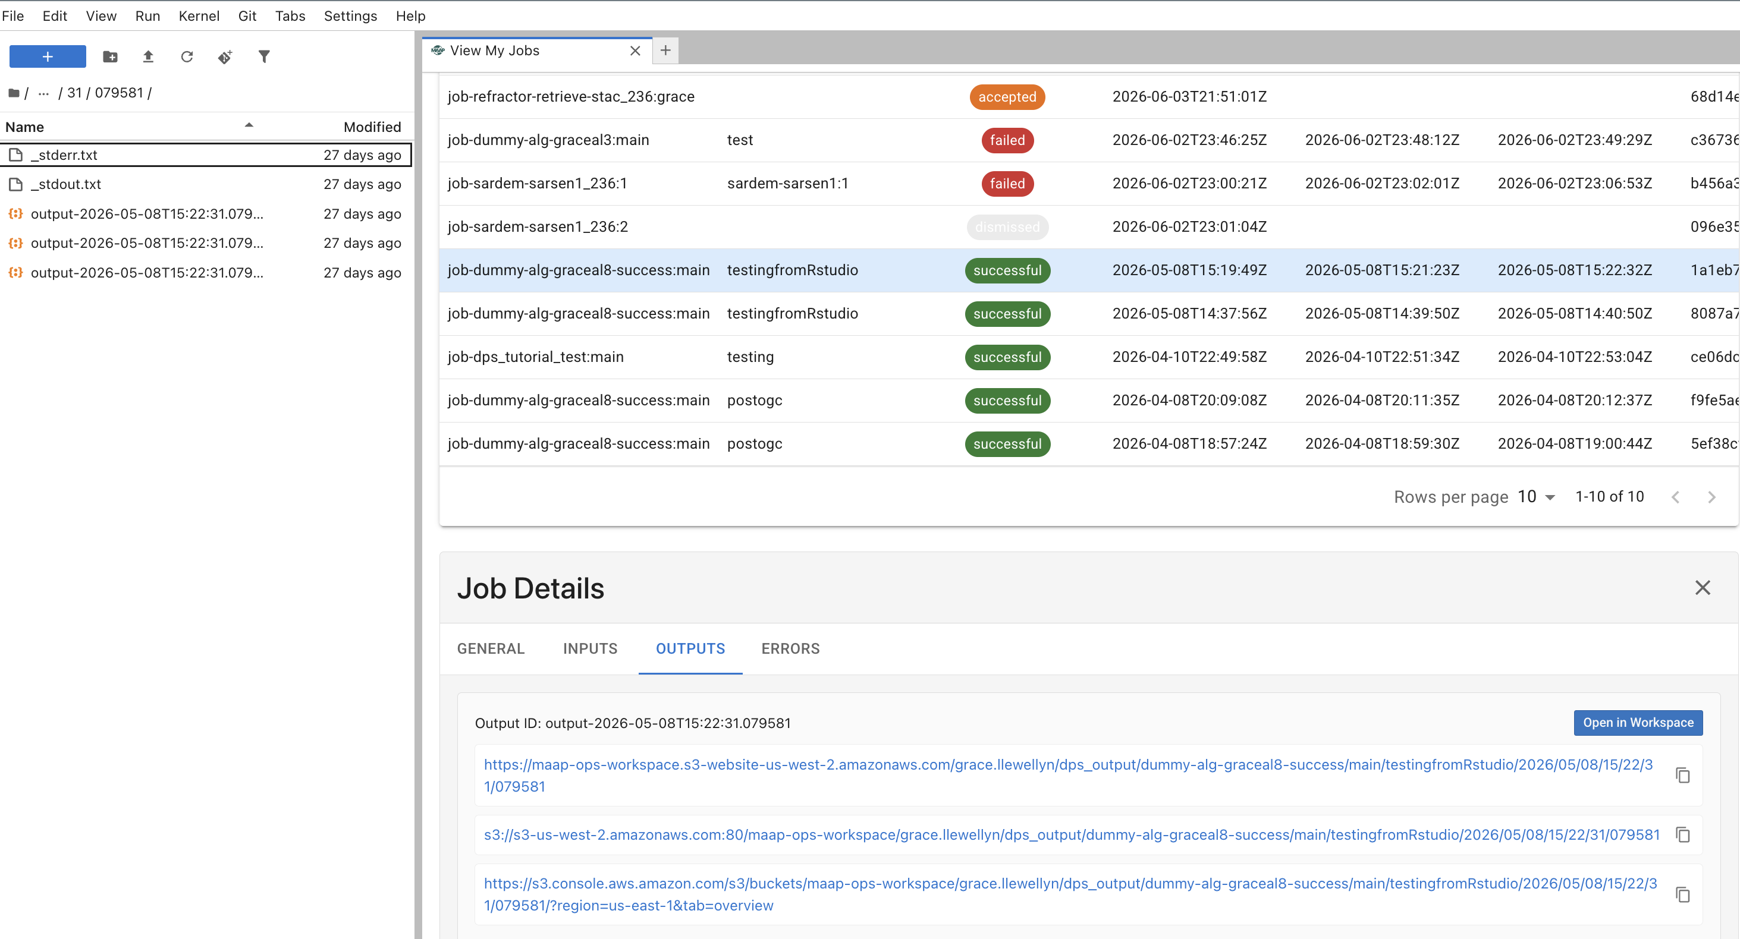Open the Tabs menu
1740x939 pixels.
click(290, 15)
